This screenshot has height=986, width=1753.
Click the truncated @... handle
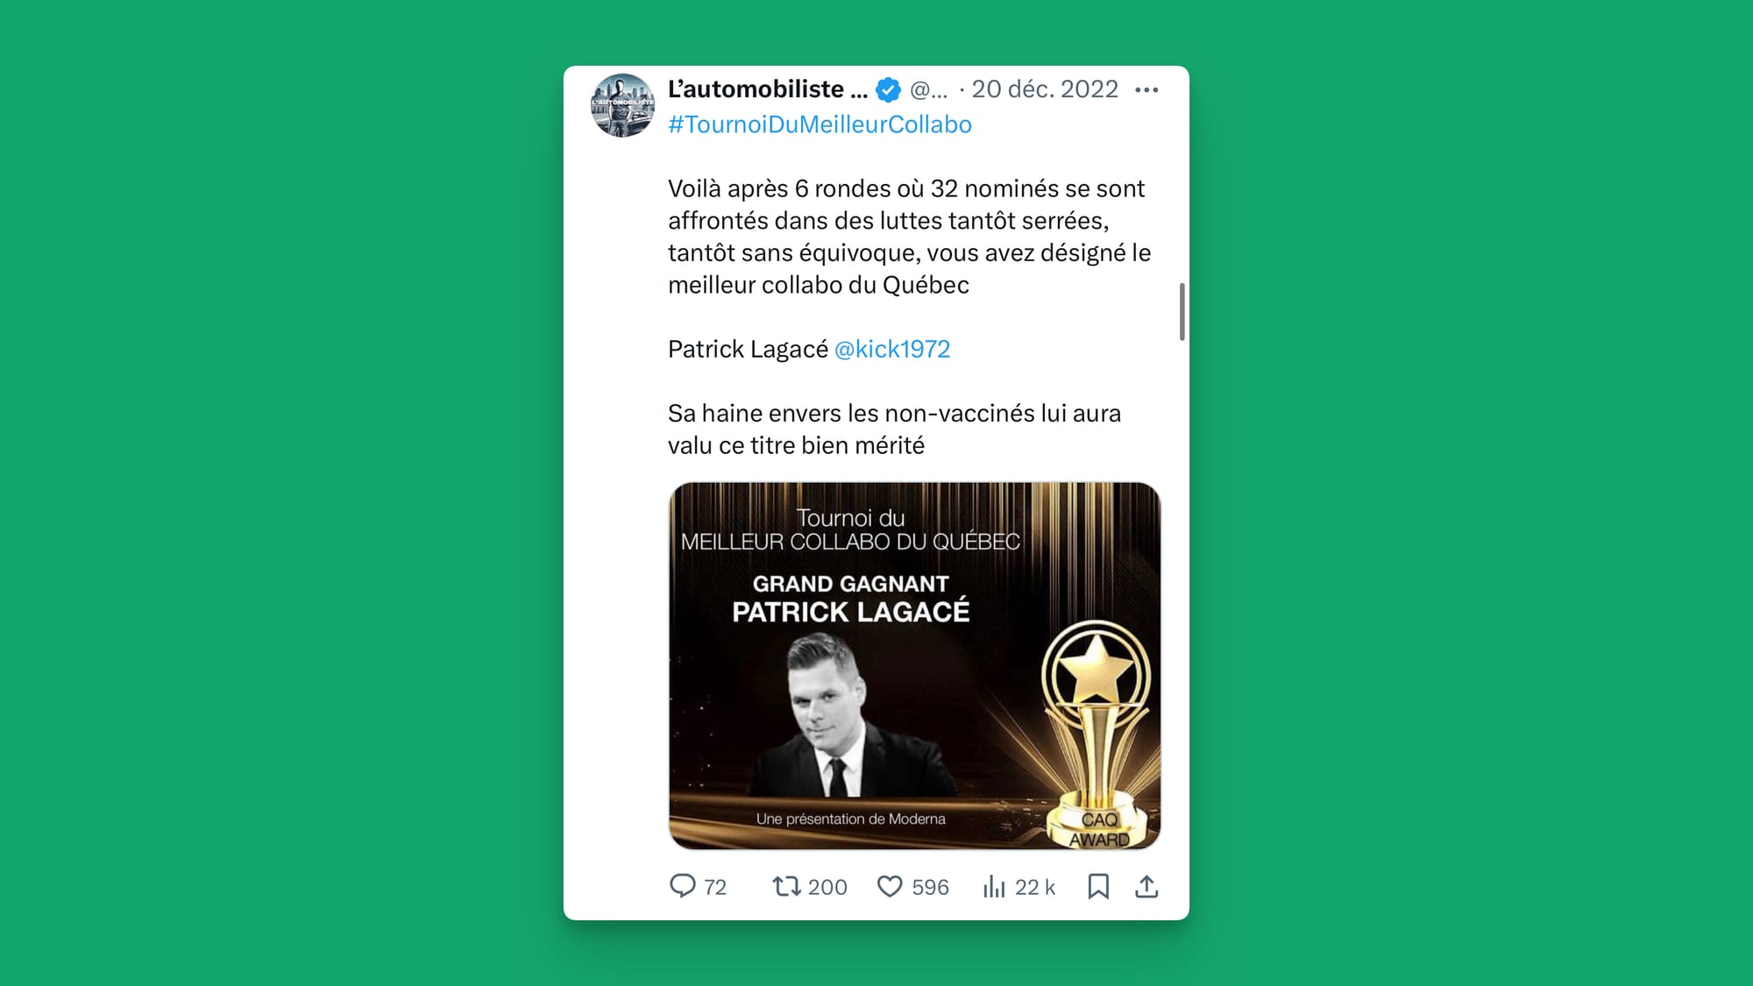pyautogui.click(x=928, y=89)
